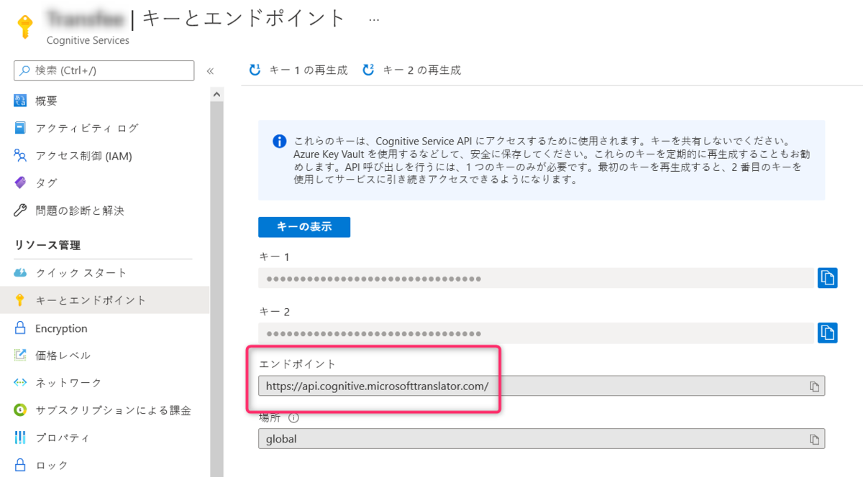Open サブスクリプションによる課金 in sidebar
Image resolution: width=863 pixels, height=477 pixels.
pyautogui.click(x=113, y=410)
